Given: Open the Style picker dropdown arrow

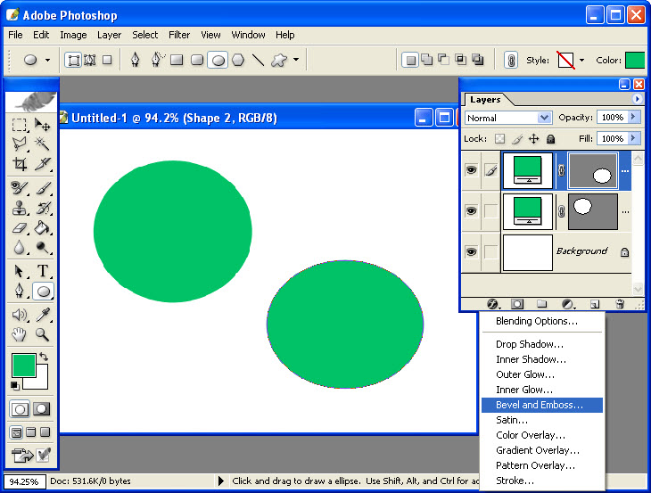Looking at the screenshot, I should click(582, 61).
